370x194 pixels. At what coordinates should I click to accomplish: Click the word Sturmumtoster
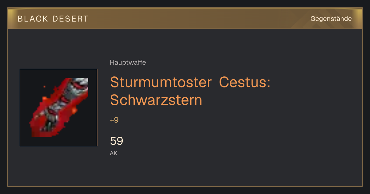point(161,82)
